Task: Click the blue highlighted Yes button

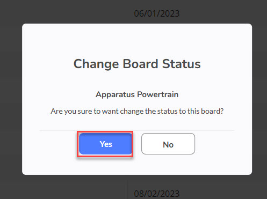Action: click(x=105, y=144)
